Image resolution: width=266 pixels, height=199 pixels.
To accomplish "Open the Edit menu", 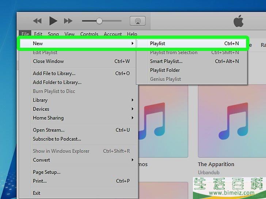I will click(x=38, y=34).
